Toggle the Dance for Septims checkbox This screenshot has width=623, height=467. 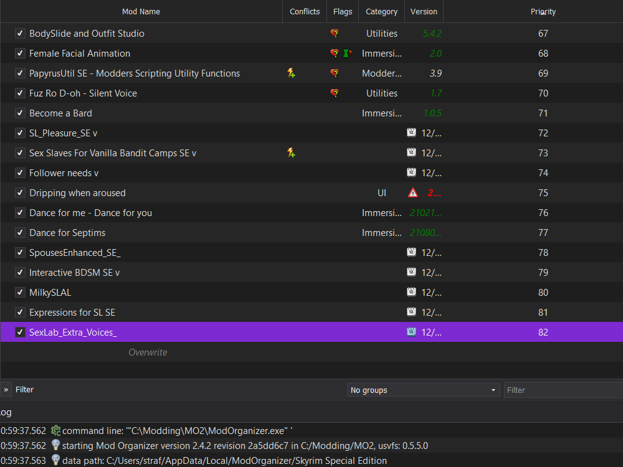click(21, 233)
